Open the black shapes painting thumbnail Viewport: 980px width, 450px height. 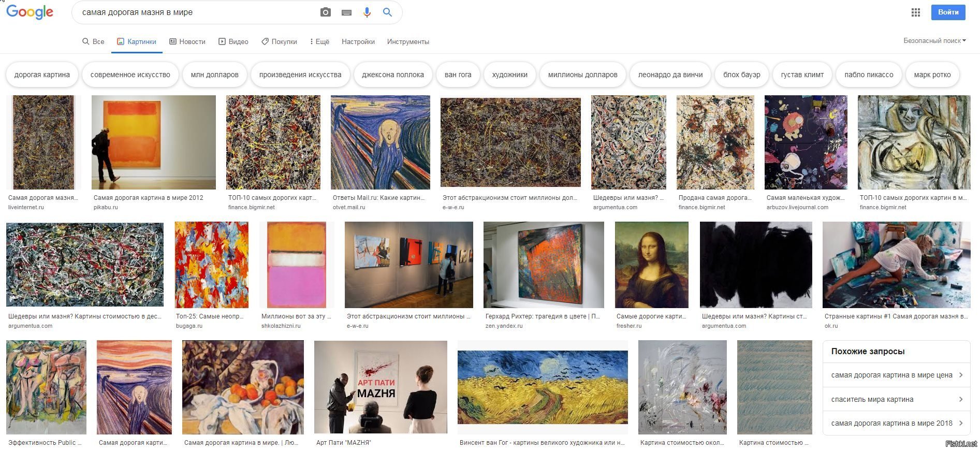pyautogui.click(x=756, y=265)
